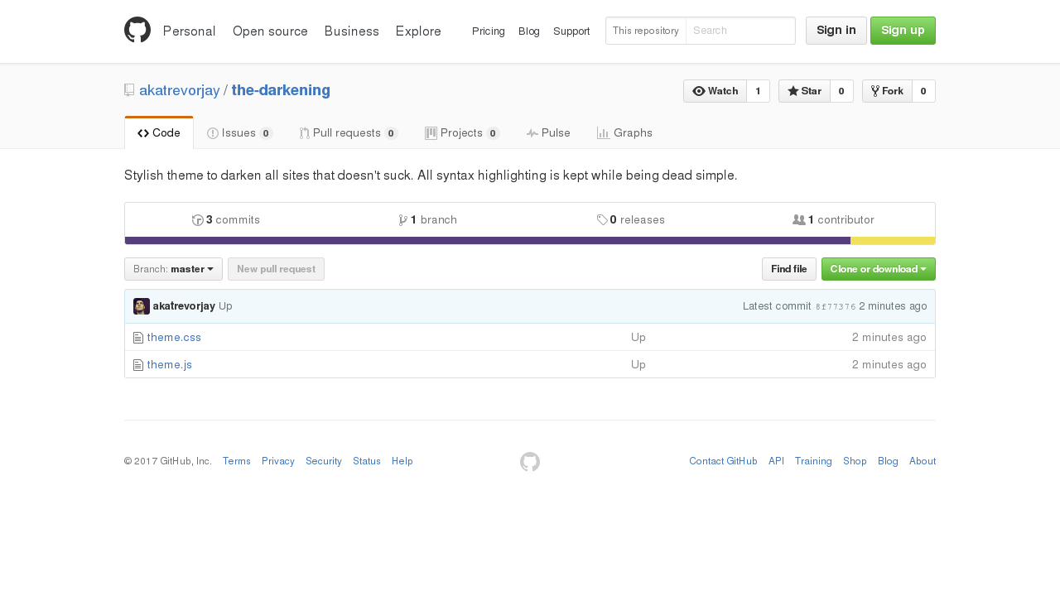The image size is (1060, 596).
Task: Open the Code tab
Action: pyautogui.click(x=159, y=133)
